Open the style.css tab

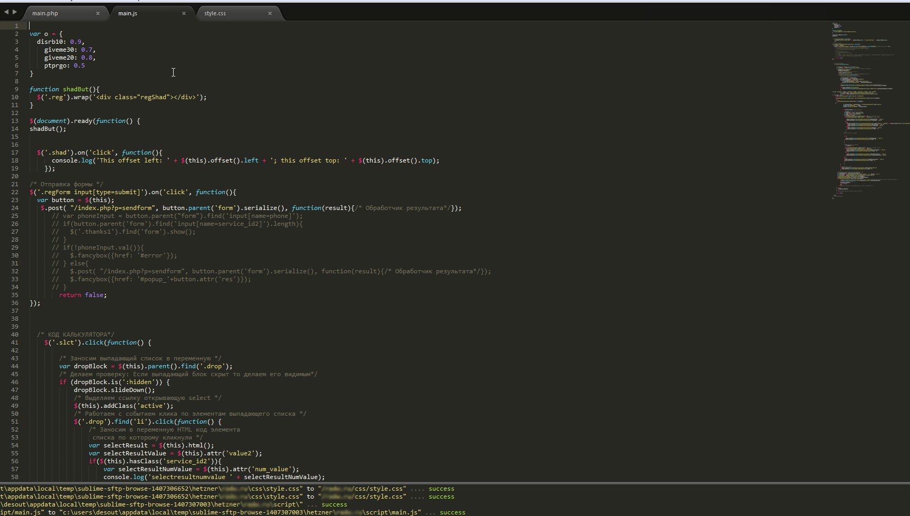[x=215, y=13]
